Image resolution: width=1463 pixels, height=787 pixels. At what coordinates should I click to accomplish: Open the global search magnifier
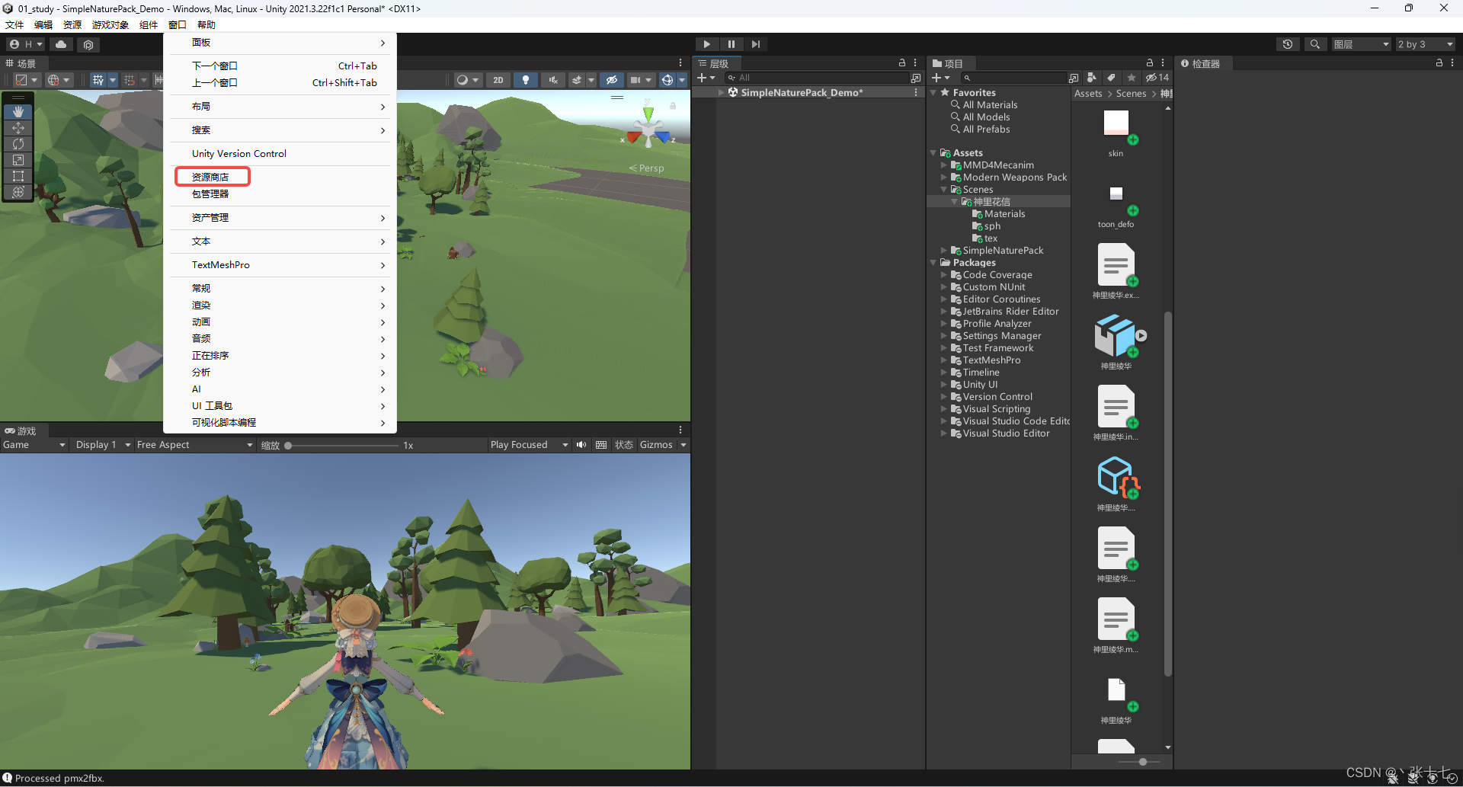pos(1314,44)
